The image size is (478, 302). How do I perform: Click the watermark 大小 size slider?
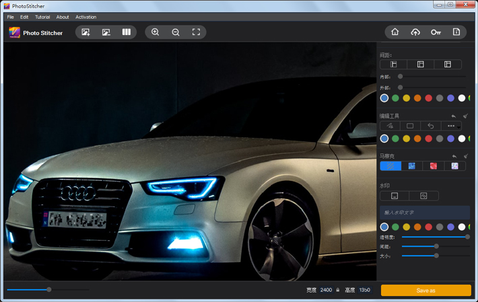(x=436, y=256)
